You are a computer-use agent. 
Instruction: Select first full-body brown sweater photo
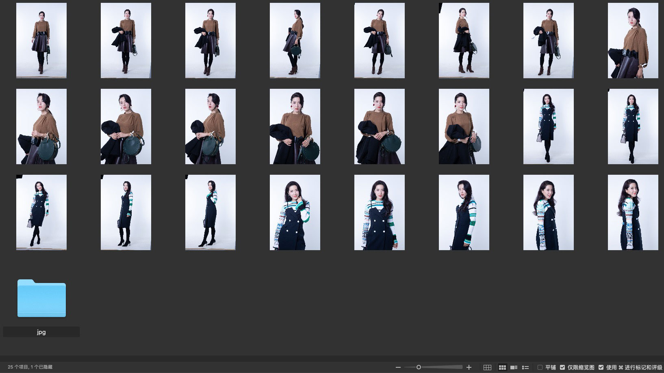point(41,40)
